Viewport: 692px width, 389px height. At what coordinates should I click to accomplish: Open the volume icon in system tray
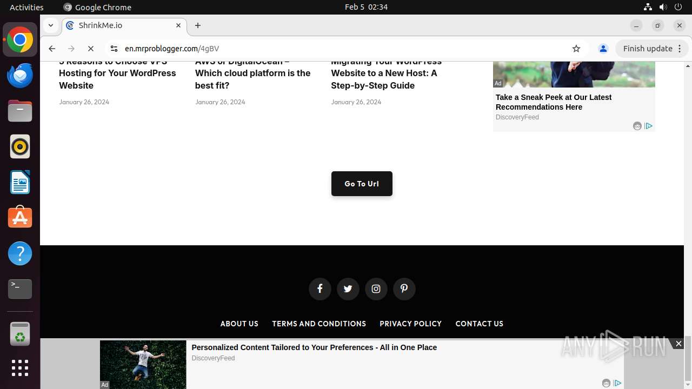(663, 7)
